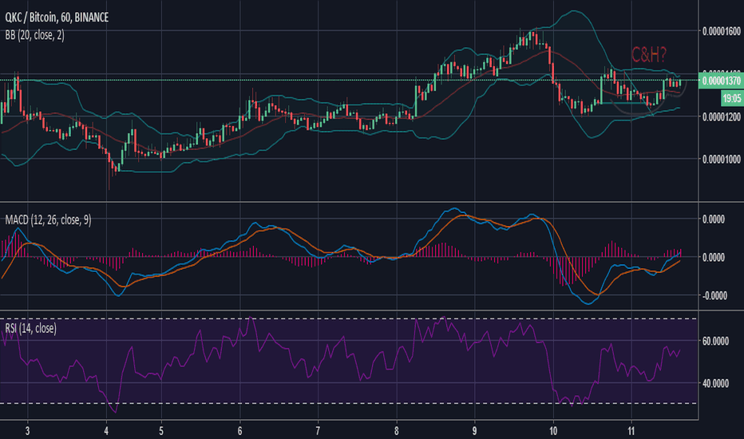744x439 pixels.
Task: Click the RSI 60.0000 axis value
Action: 715,342
